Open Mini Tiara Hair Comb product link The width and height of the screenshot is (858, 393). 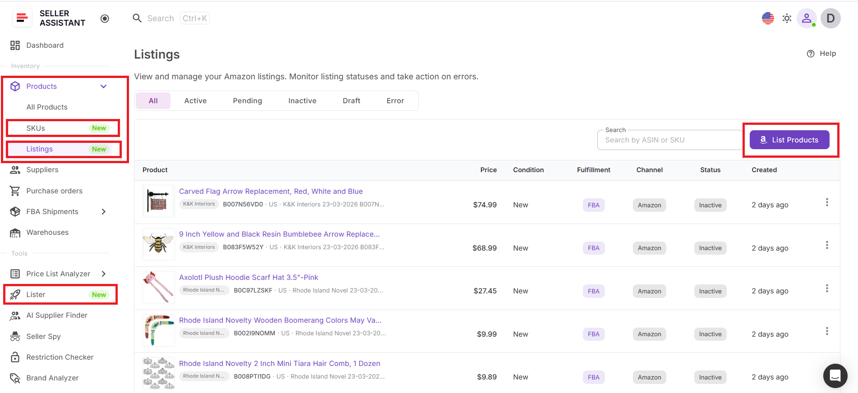click(x=280, y=363)
